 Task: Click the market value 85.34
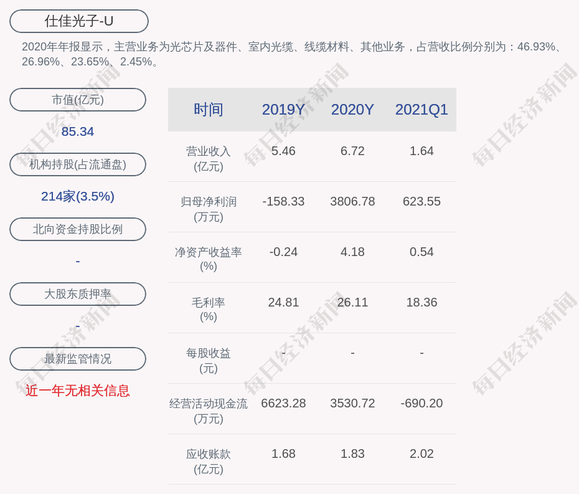(78, 131)
